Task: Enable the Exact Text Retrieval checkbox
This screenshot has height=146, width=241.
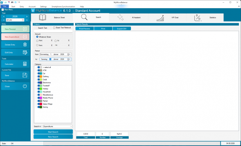Action: [x=54, y=28]
